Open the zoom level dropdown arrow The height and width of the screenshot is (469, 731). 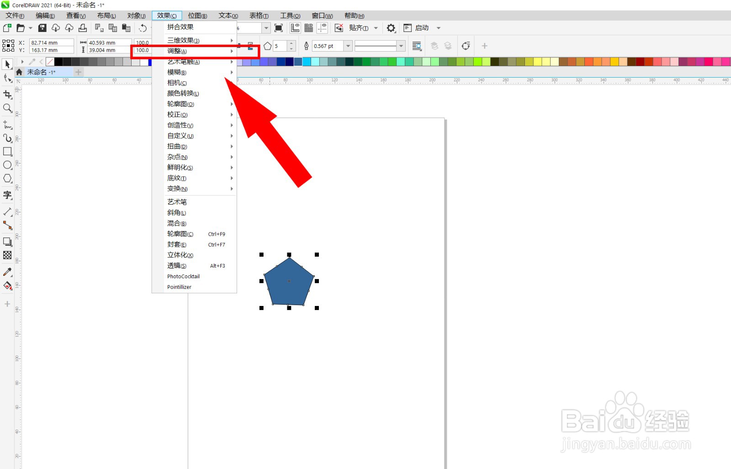point(266,28)
